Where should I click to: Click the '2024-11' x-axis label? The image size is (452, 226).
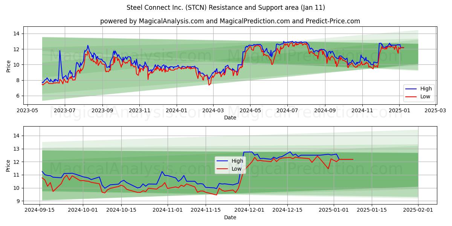coord(362,111)
